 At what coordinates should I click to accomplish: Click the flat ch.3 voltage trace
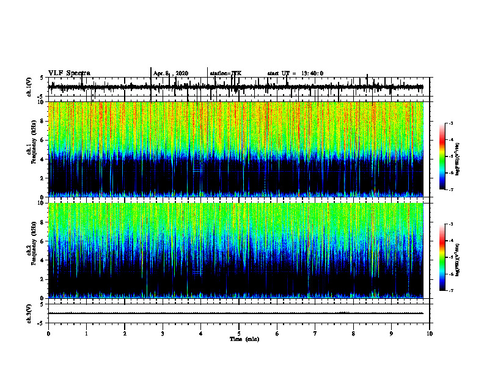235,313
